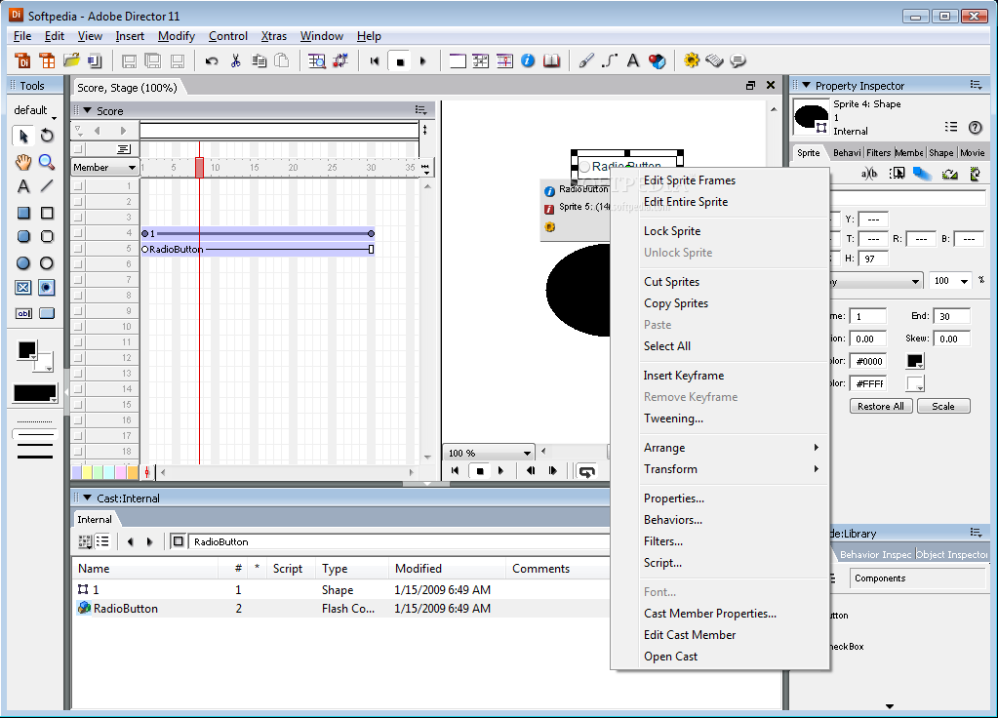This screenshot has height=718, width=998.
Task: Toggle loop playback on stage controls
Action: coord(586,471)
